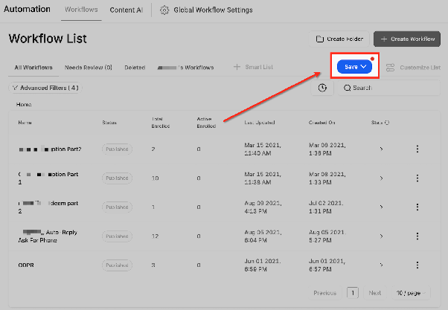Image resolution: width=448 pixels, height=310 pixels.
Task: Click the sliders icon beside Customize List
Action: [x=390, y=68]
